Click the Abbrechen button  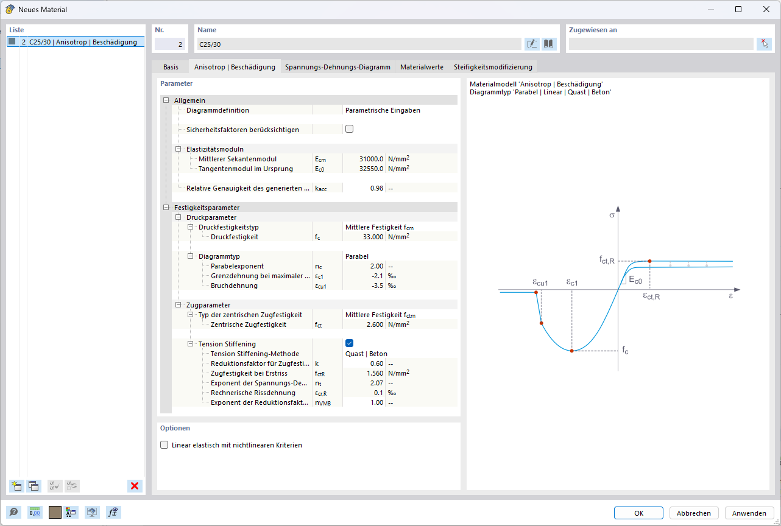click(x=694, y=513)
